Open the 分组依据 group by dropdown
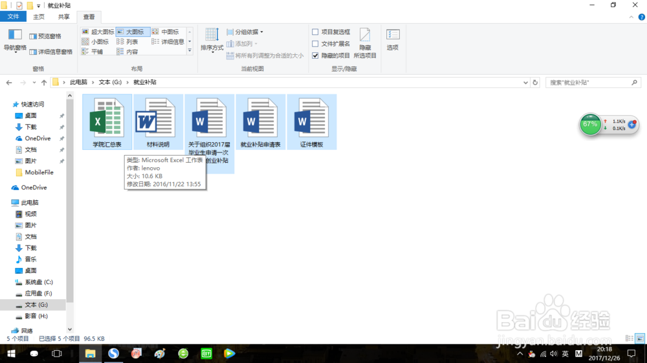This screenshot has width=647, height=363. tap(245, 32)
